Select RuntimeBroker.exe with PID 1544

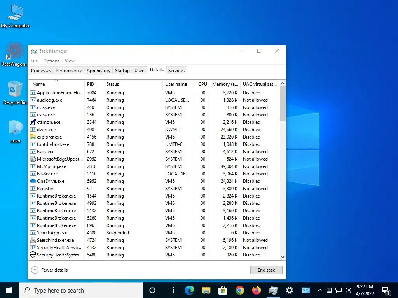pyautogui.click(x=154, y=196)
